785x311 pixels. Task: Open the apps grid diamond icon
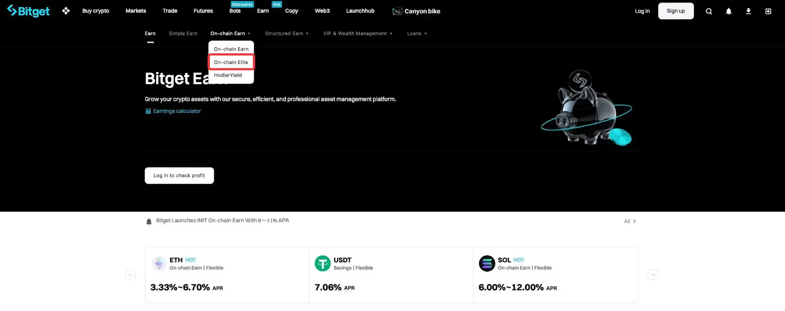[x=66, y=11]
